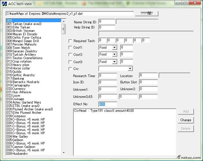203x161 pixels.
Task: Click the tech list scroll down arrow
Action: point(64,152)
